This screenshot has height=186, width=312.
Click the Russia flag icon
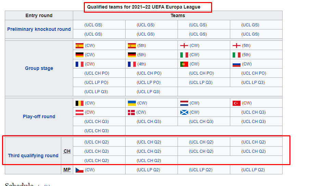[x=236, y=64]
